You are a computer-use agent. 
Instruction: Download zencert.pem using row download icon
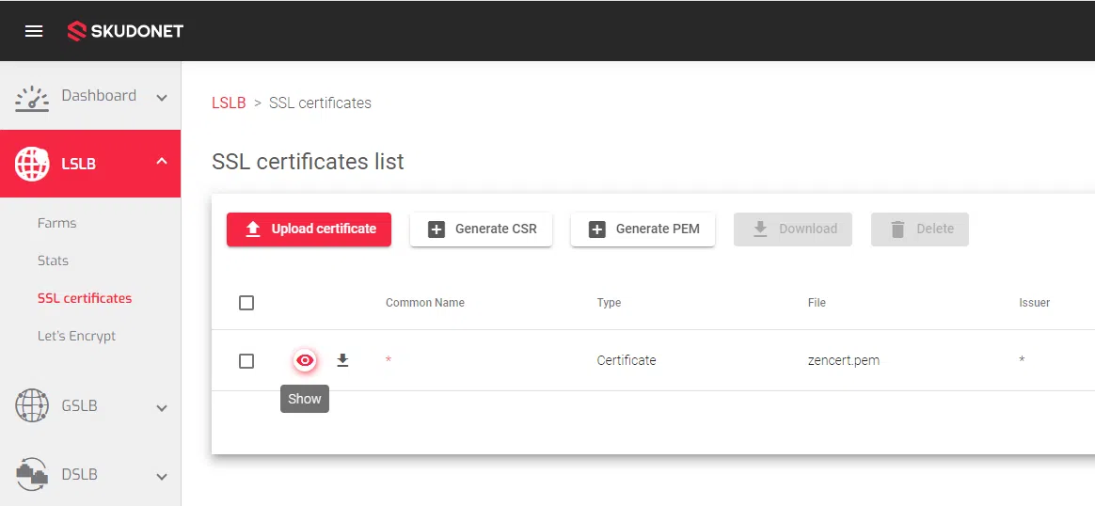click(342, 360)
